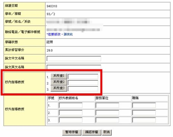Select third 校內指導教授 input field

[83, 89]
